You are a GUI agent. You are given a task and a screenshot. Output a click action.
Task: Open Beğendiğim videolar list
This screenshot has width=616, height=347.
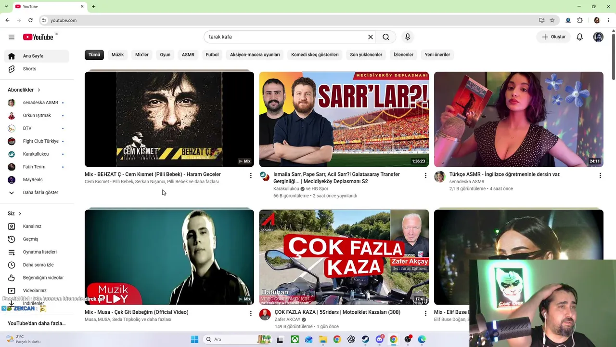(x=37, y=278)
